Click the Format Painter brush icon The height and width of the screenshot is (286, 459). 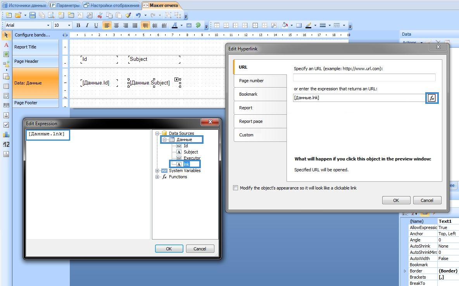point(128,16)
